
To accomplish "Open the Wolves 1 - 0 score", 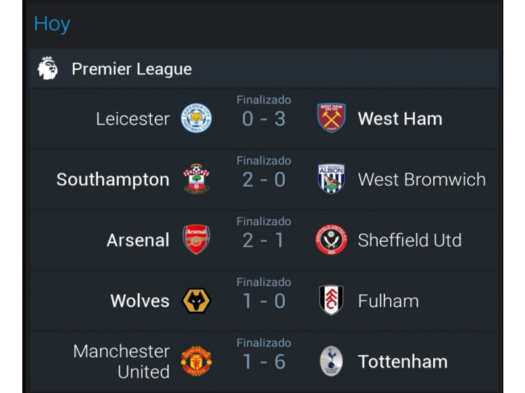I will coord(264,301).
